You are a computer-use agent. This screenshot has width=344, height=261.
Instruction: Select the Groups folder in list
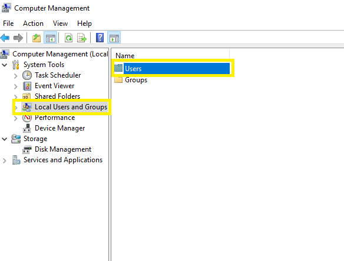136,80
